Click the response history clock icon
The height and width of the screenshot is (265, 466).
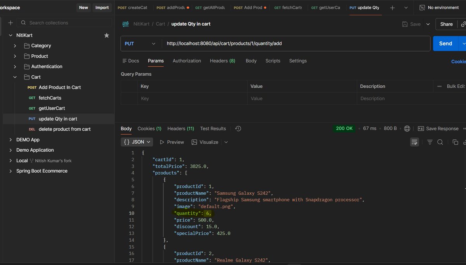[x=238, y=128]
